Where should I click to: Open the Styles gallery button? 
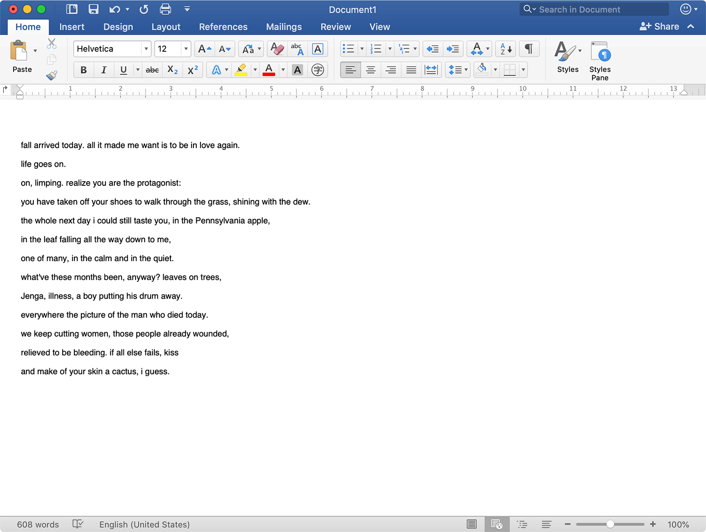click(x=568, y=57)
